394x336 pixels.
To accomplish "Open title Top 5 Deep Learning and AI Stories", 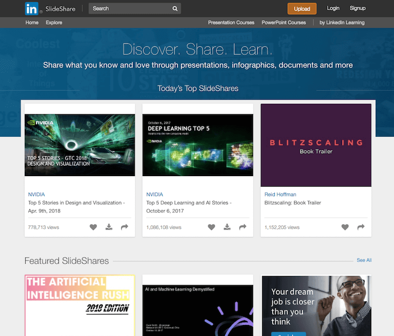I will point(189,207).
